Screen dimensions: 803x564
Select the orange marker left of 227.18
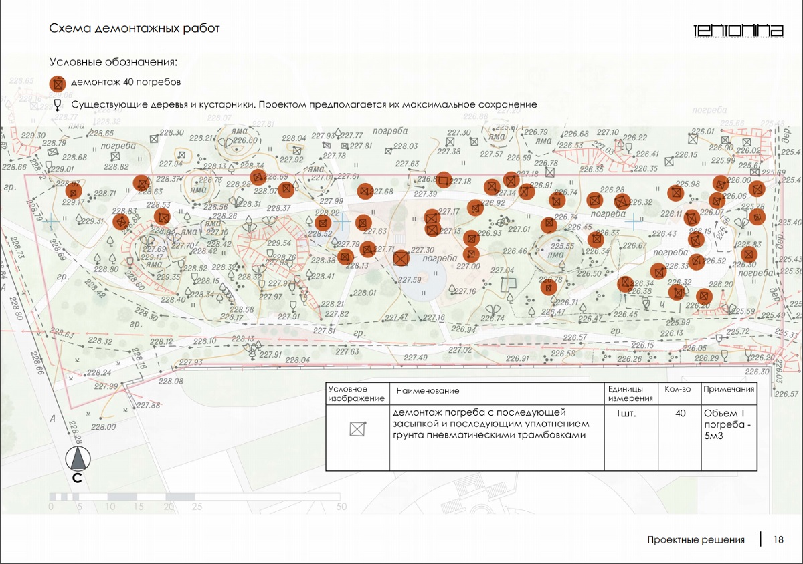444,179
